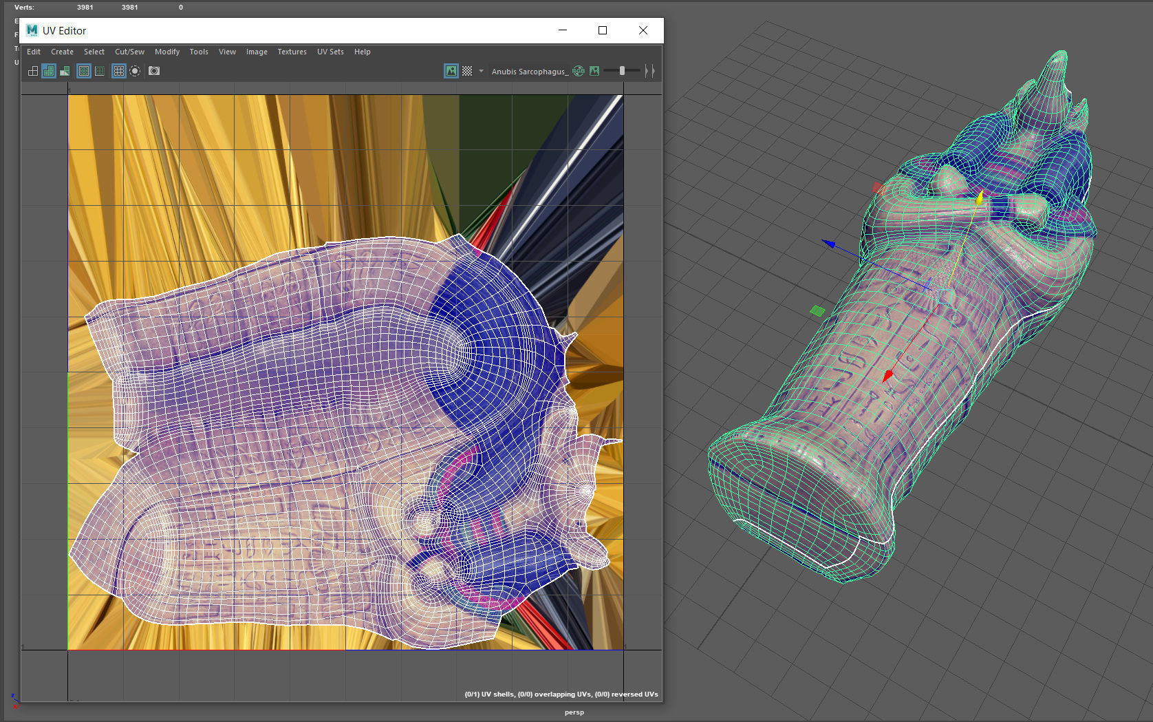Open the Image menu
Image resolution: width=1153 pixels, height=722 pixels.
[x=257, y=52]
